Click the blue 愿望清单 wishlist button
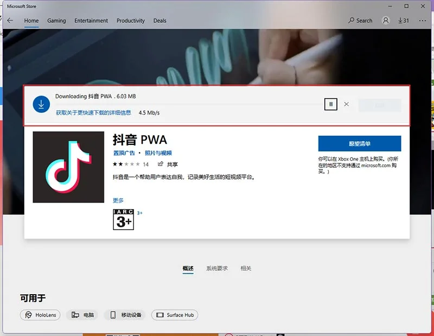Image resolution: width=434 pixels, height=336 pixels. [x=360, y=143]
